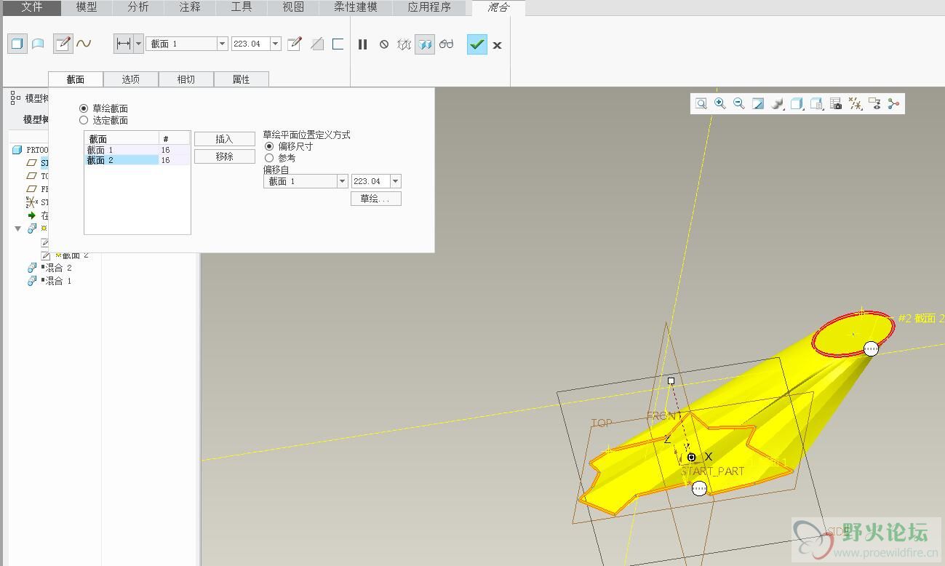The width and height of the screenshot is (945, 566).
Task: Click the Refit zoom icon
Action: coord(701,104)
